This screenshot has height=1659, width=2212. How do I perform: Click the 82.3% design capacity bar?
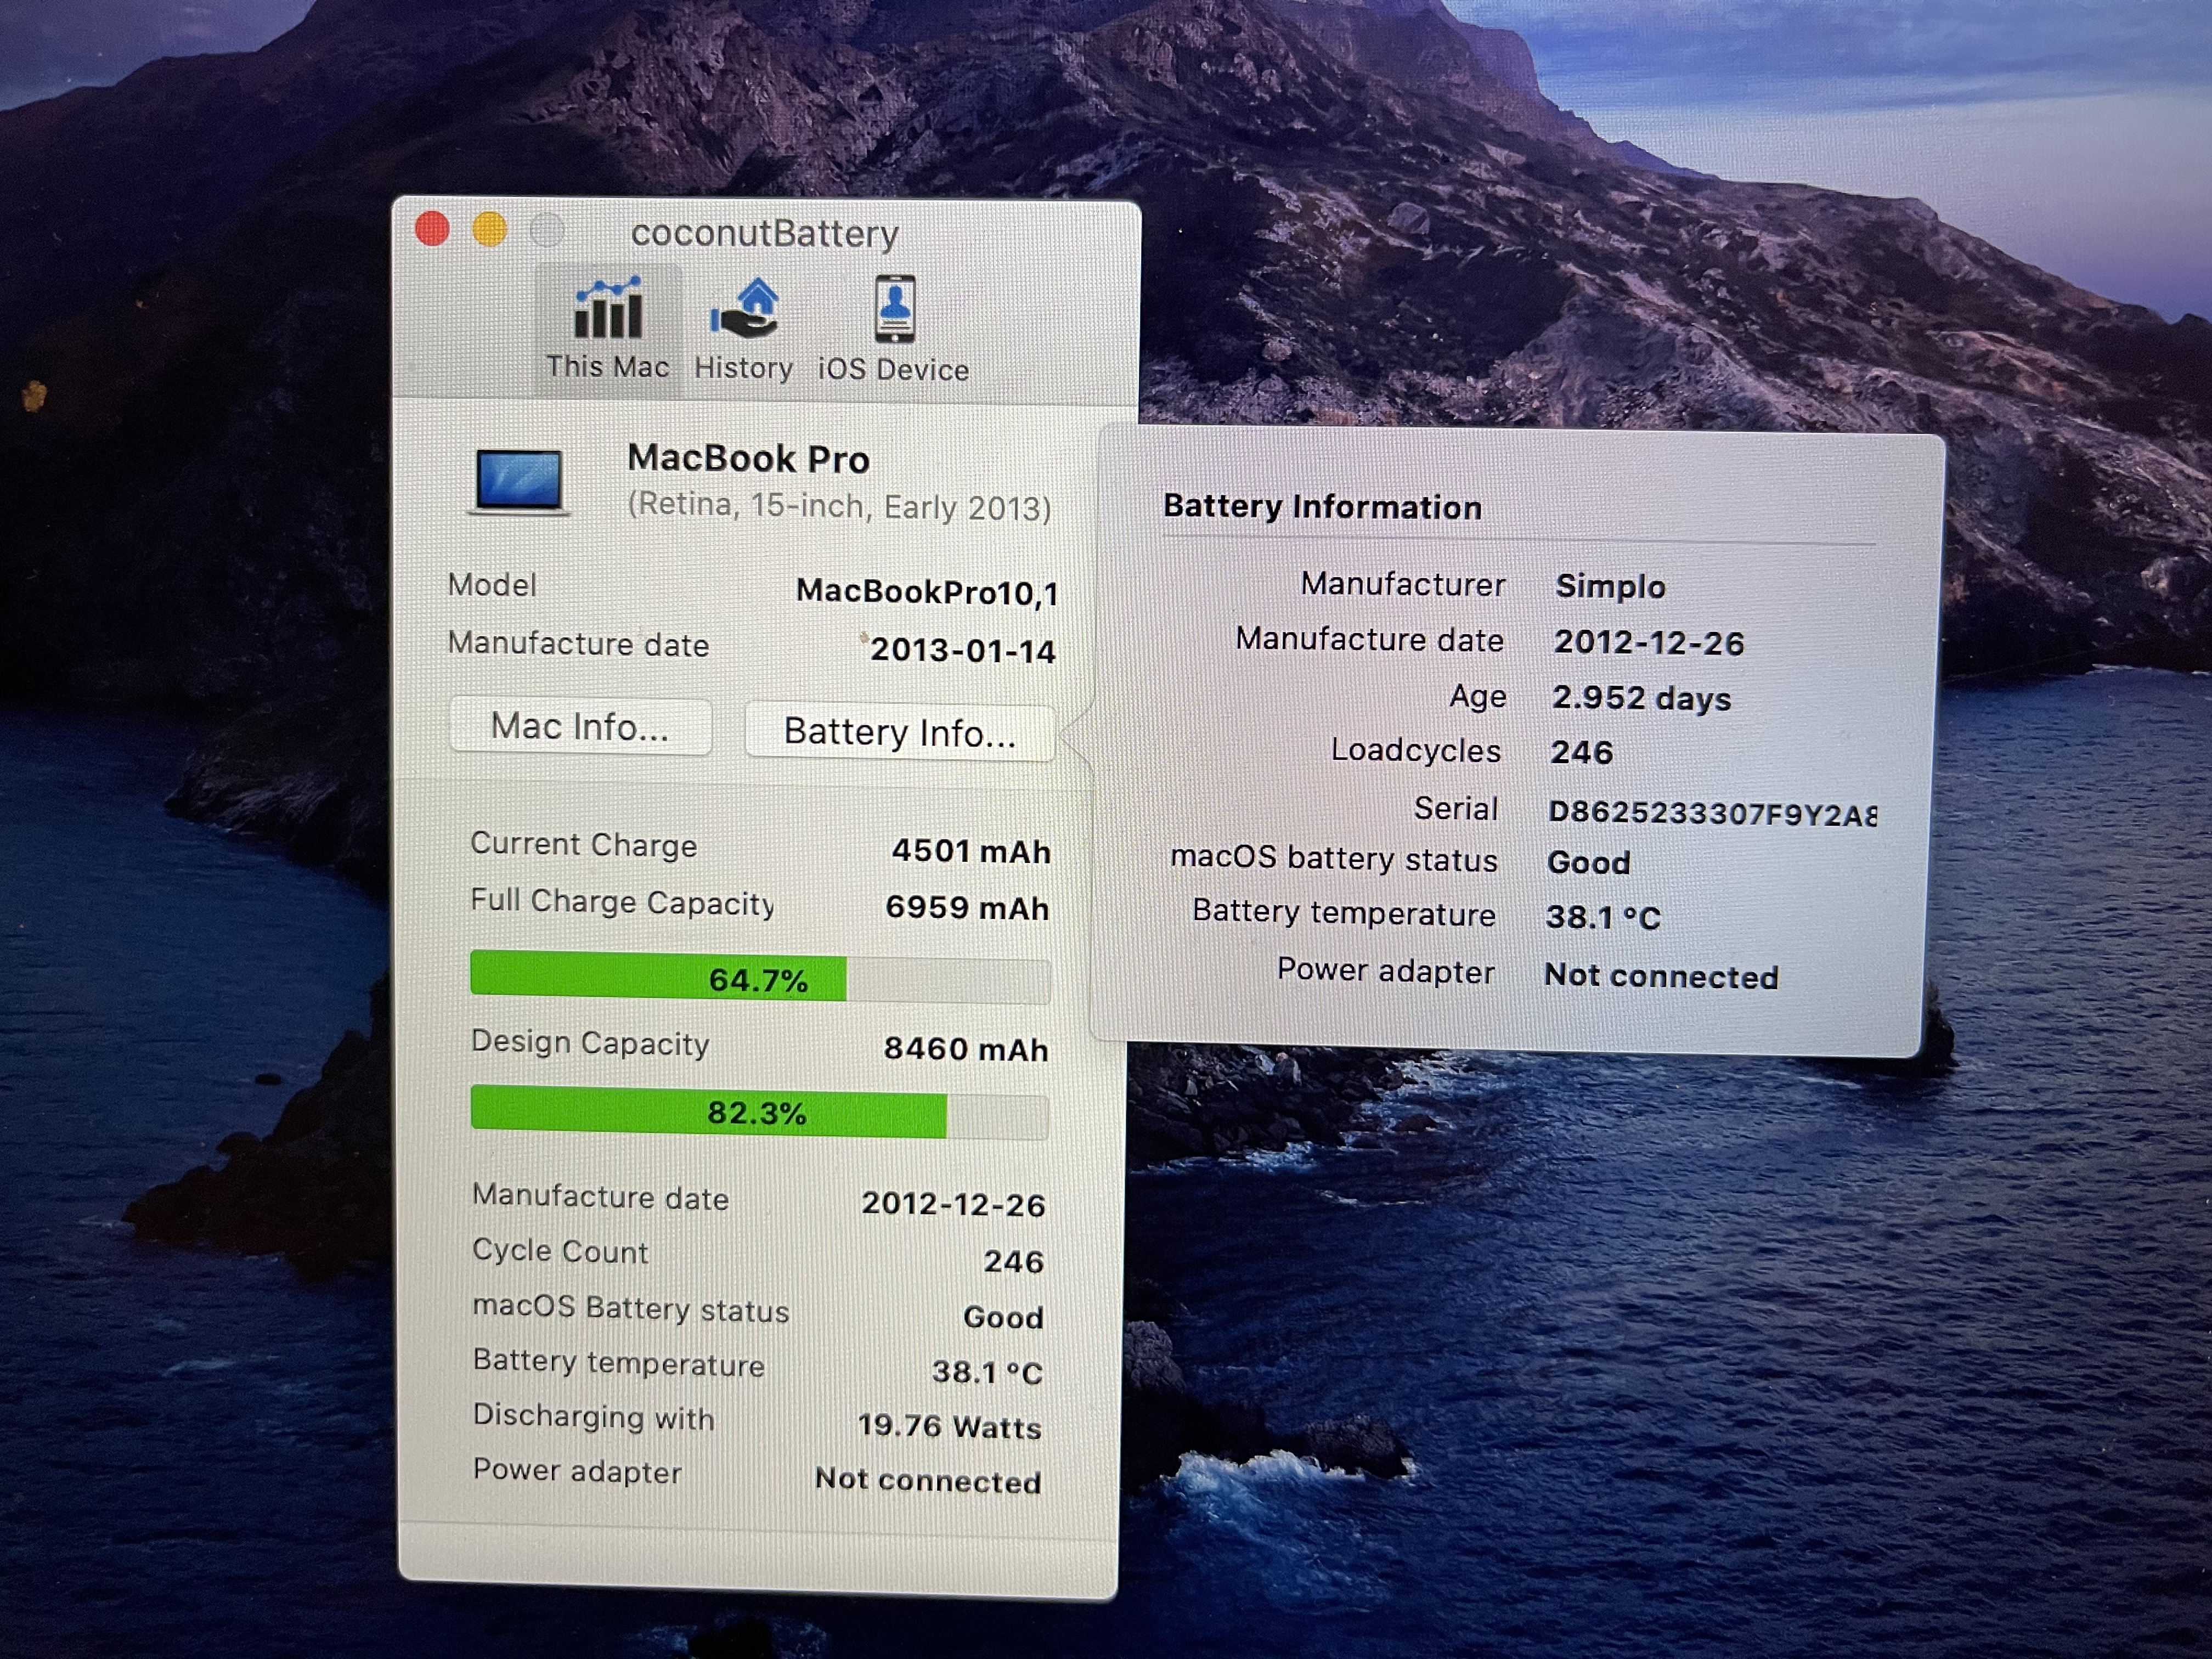(x=759, y=1112)
